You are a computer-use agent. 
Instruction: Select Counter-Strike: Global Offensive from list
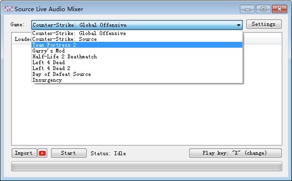137,33
